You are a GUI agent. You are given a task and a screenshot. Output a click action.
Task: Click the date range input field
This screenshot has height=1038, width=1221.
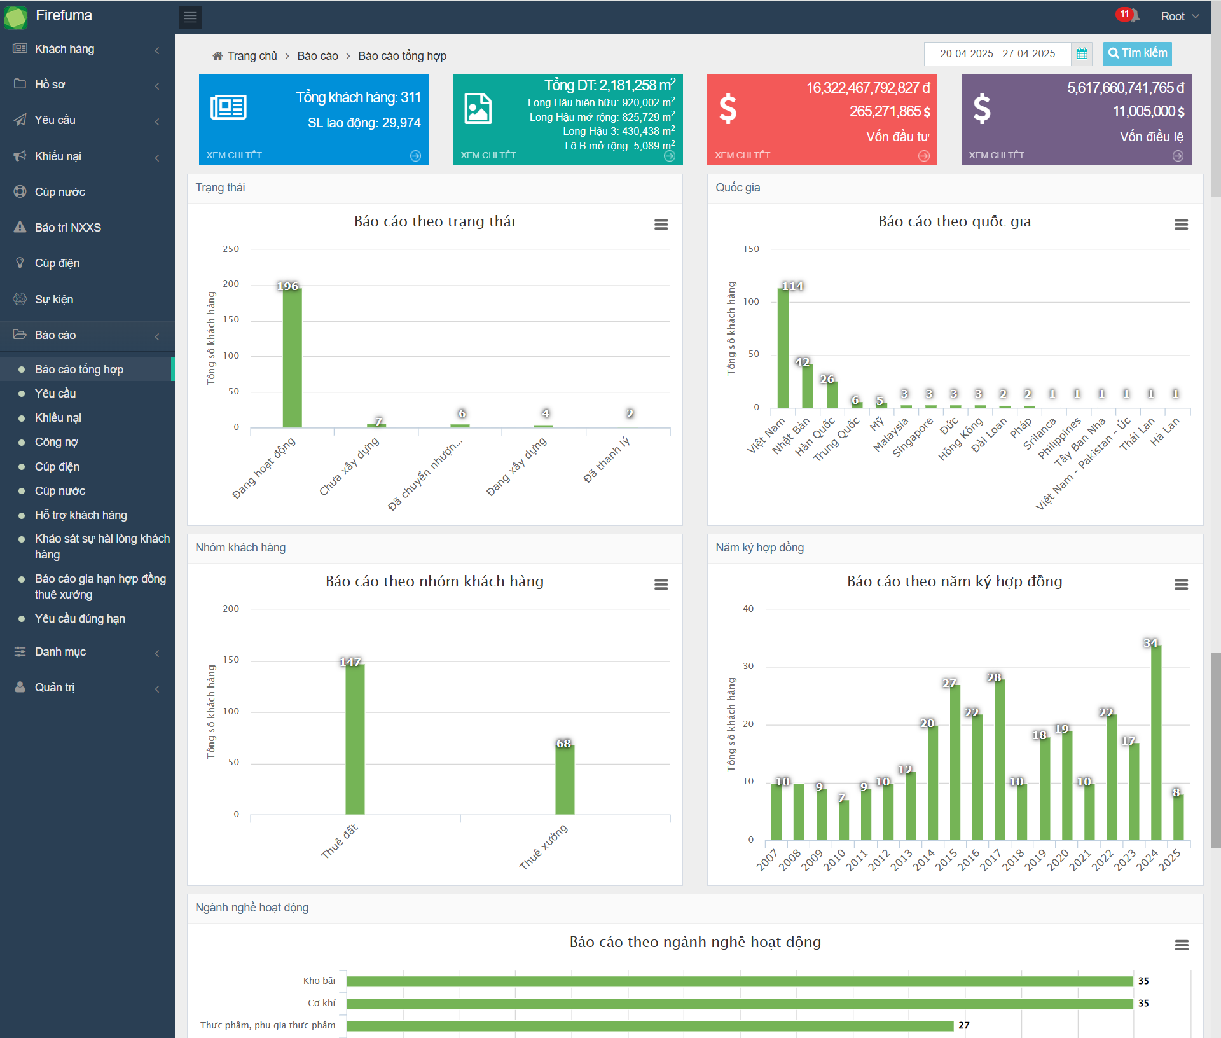[997, 54]
